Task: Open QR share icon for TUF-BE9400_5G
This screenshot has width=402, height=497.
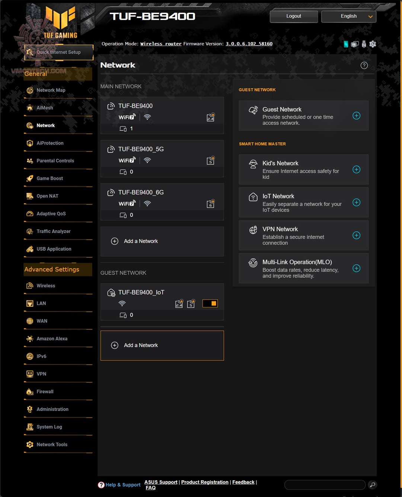Action: pos(210,161)
